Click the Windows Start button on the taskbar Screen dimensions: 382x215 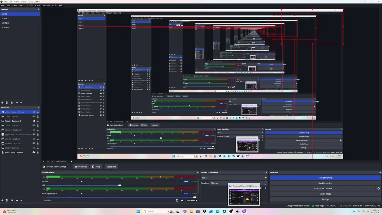[138, 211]
